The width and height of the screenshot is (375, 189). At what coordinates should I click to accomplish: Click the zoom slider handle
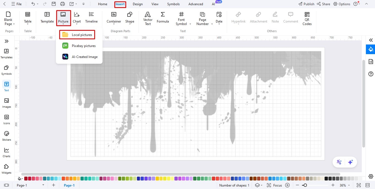305,185
